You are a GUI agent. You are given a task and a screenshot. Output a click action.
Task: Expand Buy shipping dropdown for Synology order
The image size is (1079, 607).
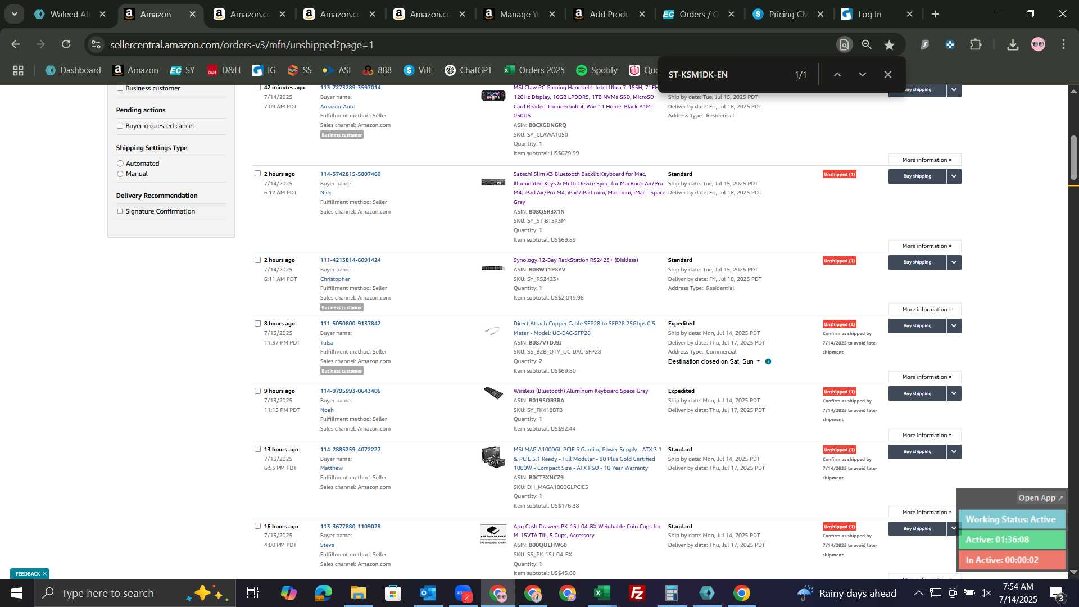tap(954, 262)
